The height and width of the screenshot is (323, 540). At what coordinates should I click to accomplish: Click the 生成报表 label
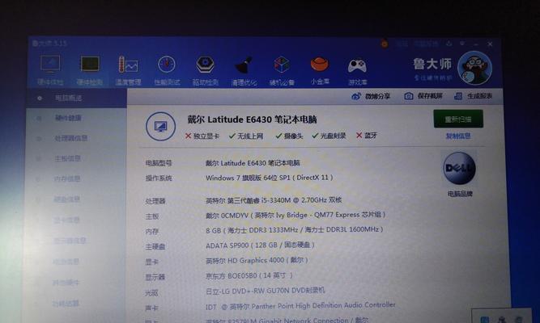point(479,96)
